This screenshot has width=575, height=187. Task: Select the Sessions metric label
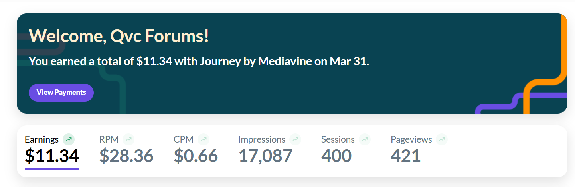pos(338,139)
